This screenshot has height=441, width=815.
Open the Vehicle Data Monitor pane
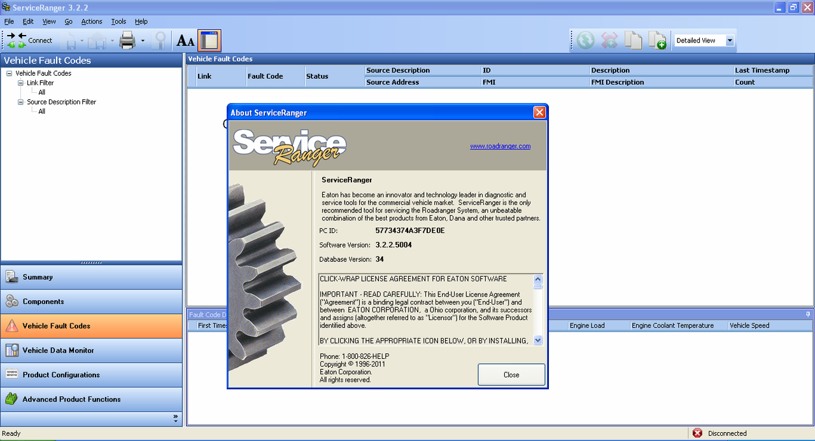tap(91, 350)
